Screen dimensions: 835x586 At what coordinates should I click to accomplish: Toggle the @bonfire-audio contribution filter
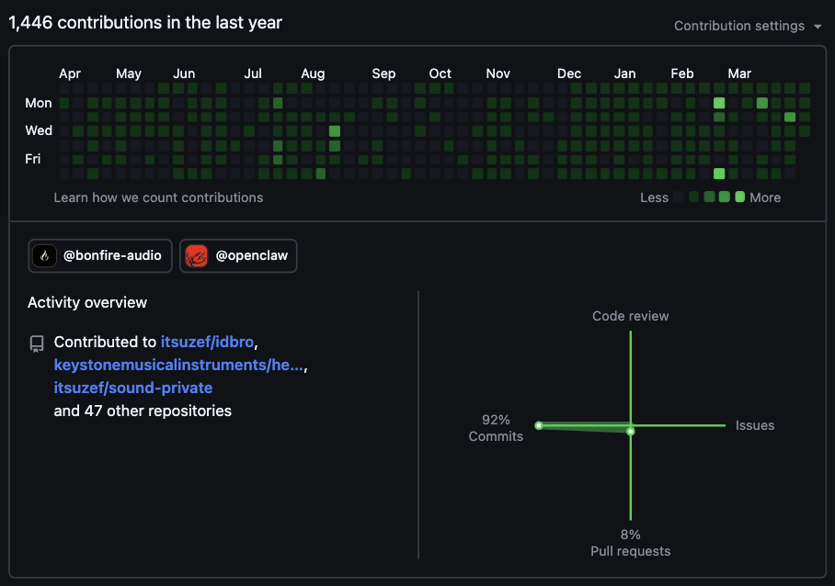coord(99,255)
